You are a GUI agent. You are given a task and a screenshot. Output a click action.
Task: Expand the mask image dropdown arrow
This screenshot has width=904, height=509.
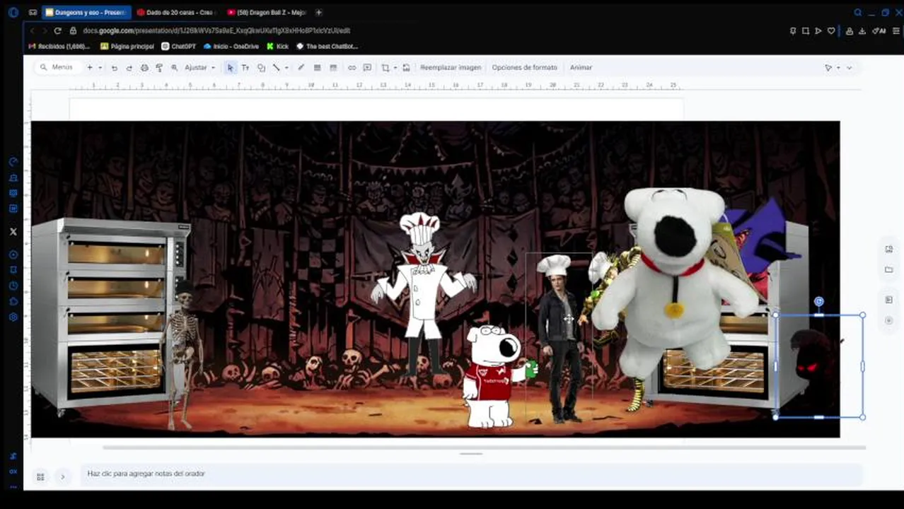click(x=395, y=68)
